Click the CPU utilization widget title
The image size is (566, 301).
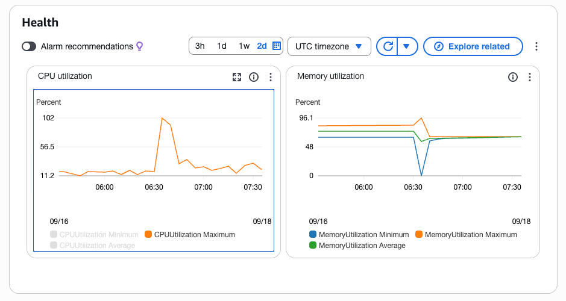tap(65, 76)
